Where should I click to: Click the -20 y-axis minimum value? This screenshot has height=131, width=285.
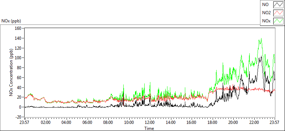(19, 117)
